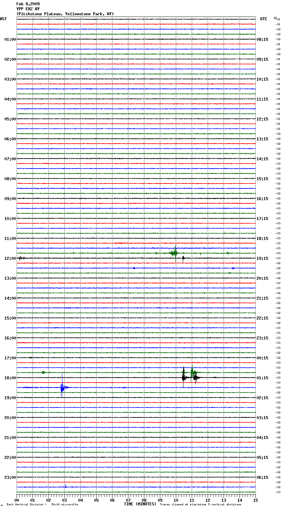This screenshot has width=282, height=509.
Task: Click the 06:00 MST hour label
Action: (10, 139)
